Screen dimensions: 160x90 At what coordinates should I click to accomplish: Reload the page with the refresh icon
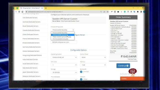(19, 12)
